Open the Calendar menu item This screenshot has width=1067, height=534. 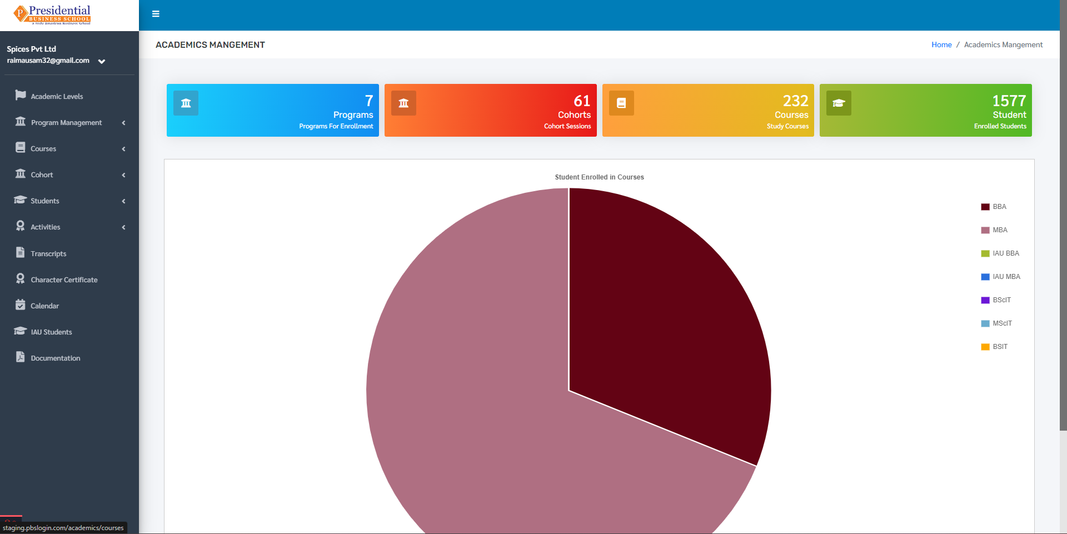point(69,306)
